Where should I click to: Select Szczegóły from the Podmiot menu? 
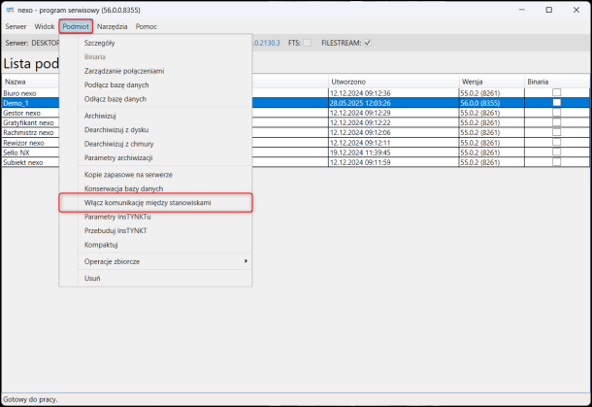(155, 43)
